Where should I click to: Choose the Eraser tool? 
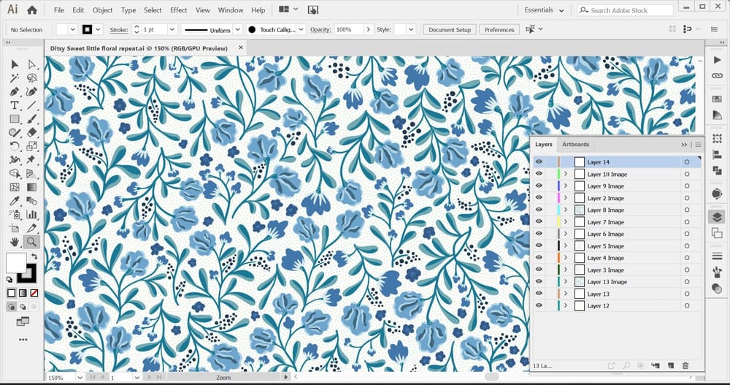(x=31, y=133)
